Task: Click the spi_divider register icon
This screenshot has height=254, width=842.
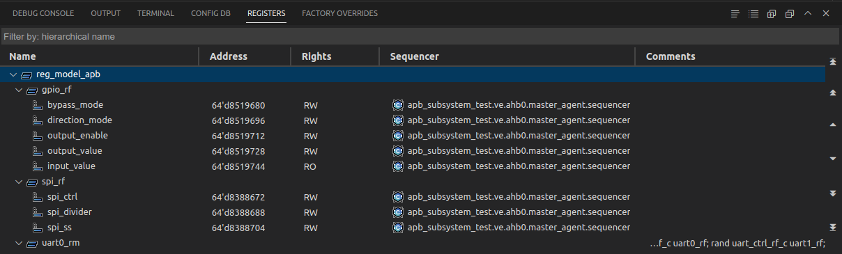Action: [38, 212]
